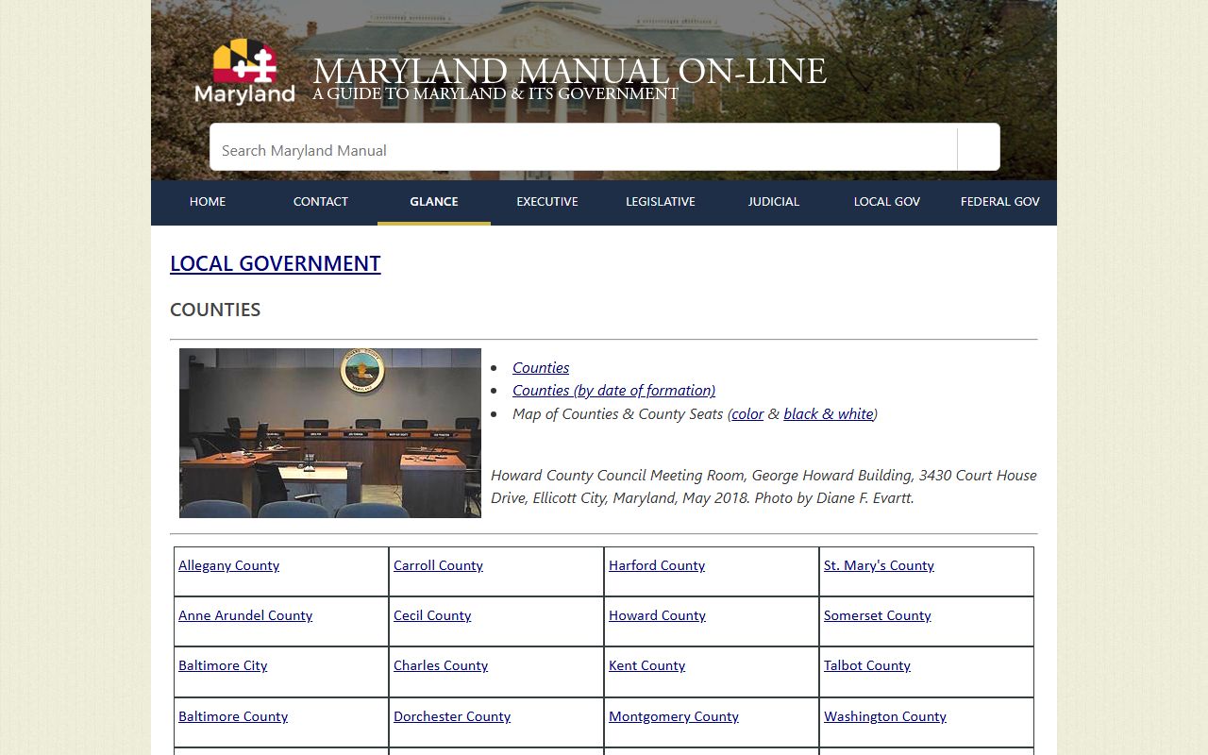Focus the Search Maryland Manual field
This screenshot has height=755, width=1208.
tap(583, 147)
